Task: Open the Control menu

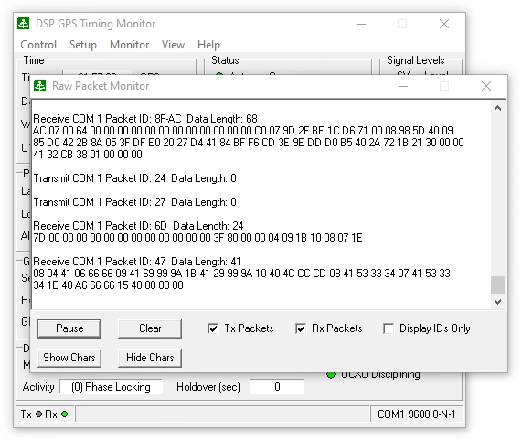Action: (x=38, y=45)
